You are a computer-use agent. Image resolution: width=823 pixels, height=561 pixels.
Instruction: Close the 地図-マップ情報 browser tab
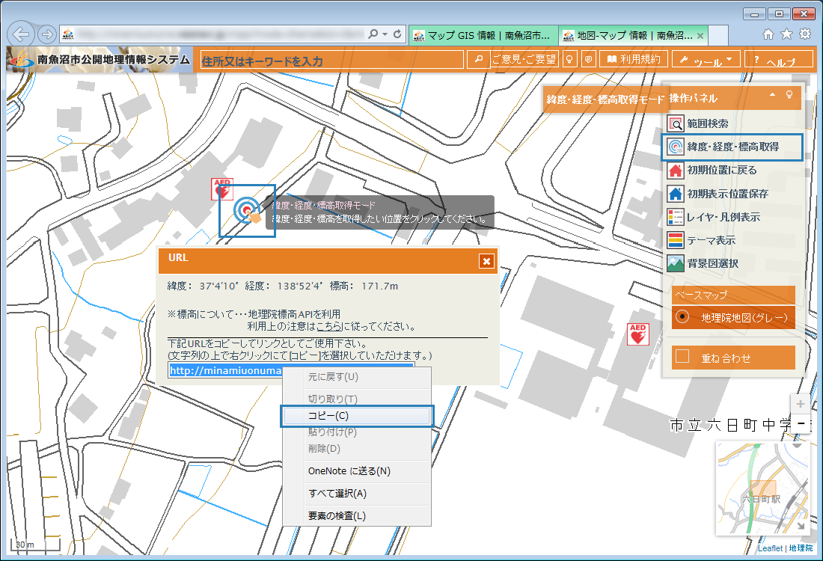[x=700, y=36]
